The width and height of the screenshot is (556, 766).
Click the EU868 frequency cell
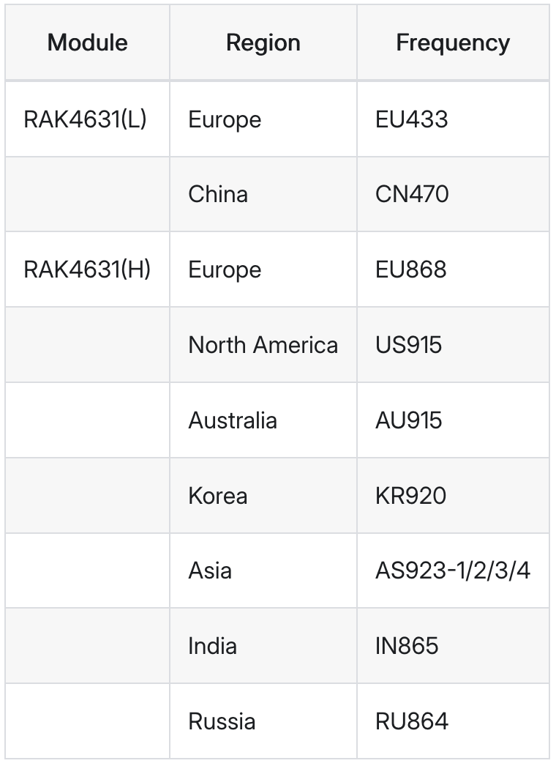(x=410, y=269)
